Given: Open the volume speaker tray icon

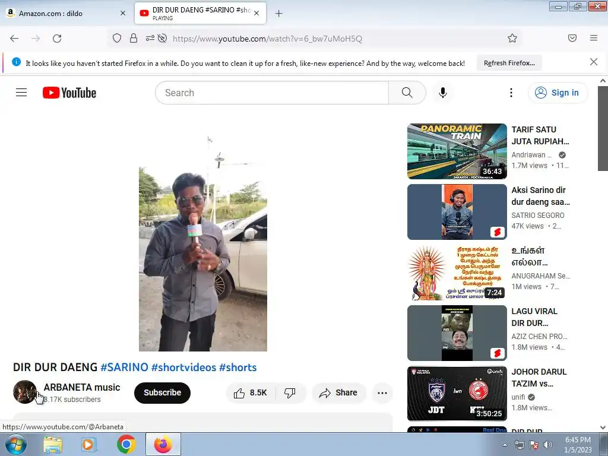Looking at the screenshot, I should [548, 445].
